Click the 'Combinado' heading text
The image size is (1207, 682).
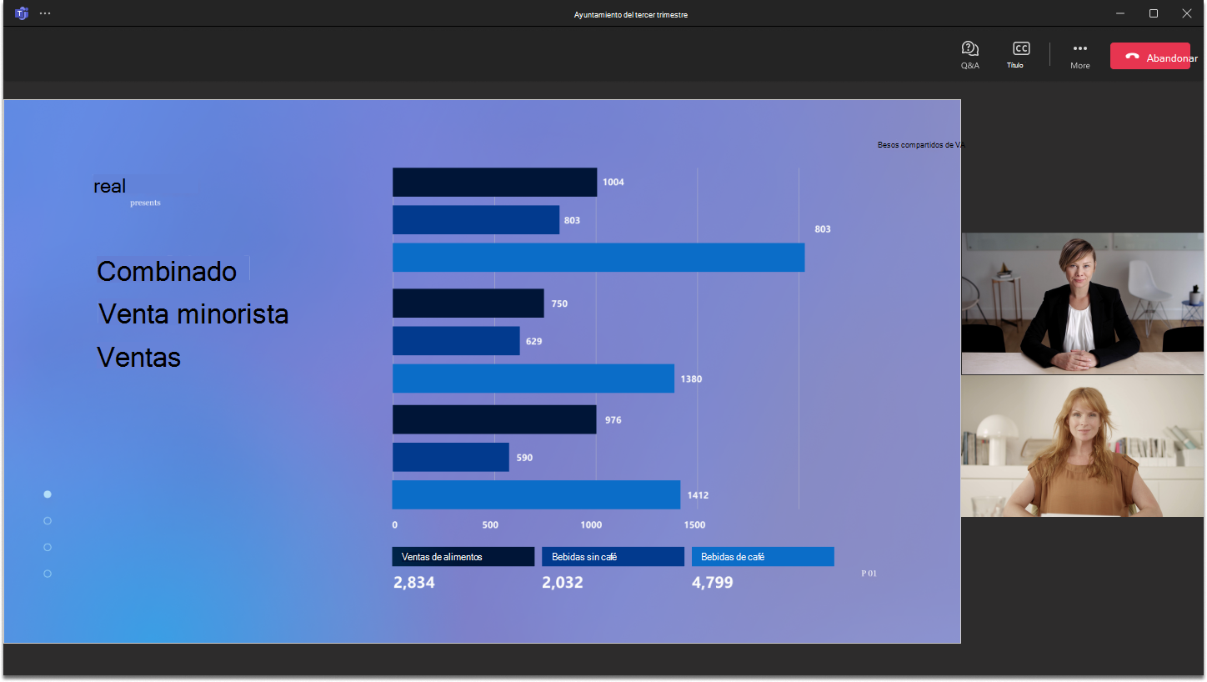pos(167,271)
